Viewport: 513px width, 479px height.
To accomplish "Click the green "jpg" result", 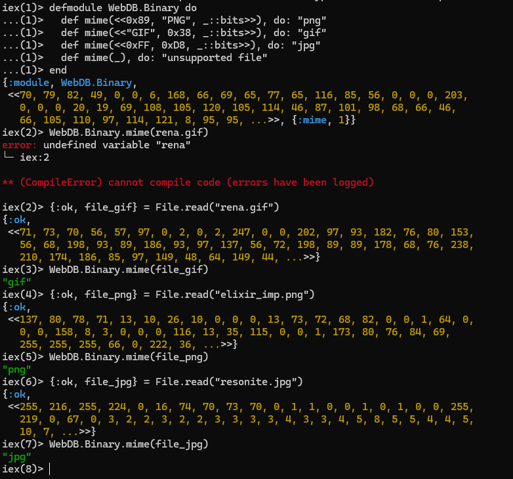I will [x=16, y=457].
